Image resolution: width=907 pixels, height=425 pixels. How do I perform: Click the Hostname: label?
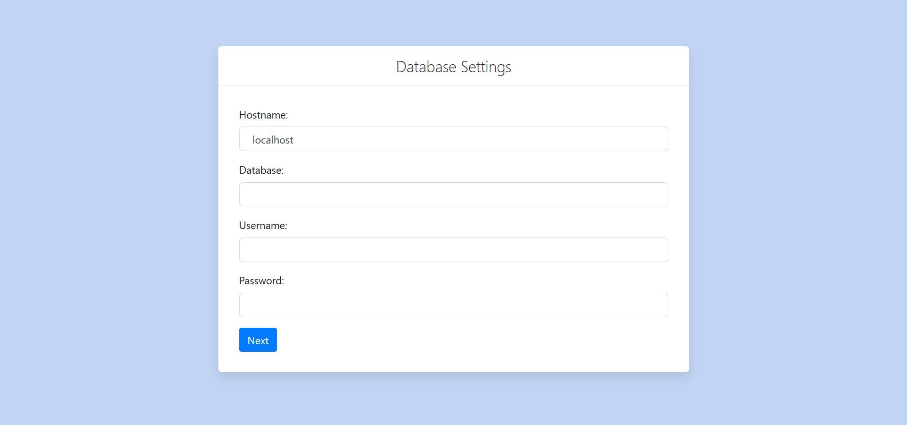pos(263,115)
